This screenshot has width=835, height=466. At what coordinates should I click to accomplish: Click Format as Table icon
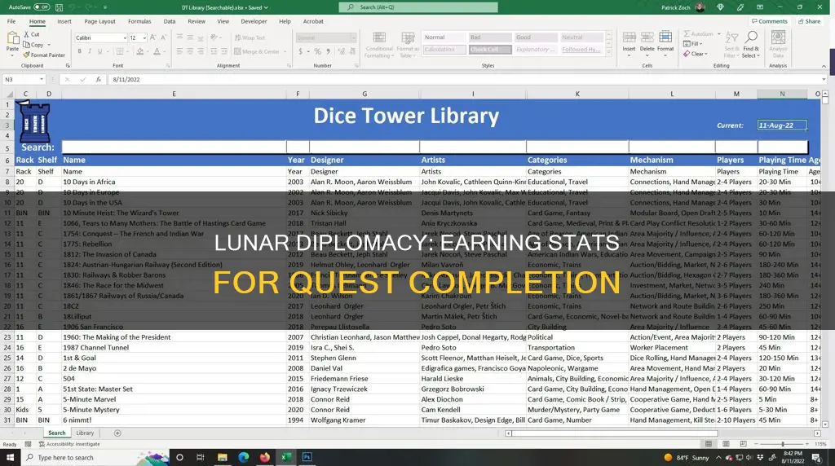point(408,38)
